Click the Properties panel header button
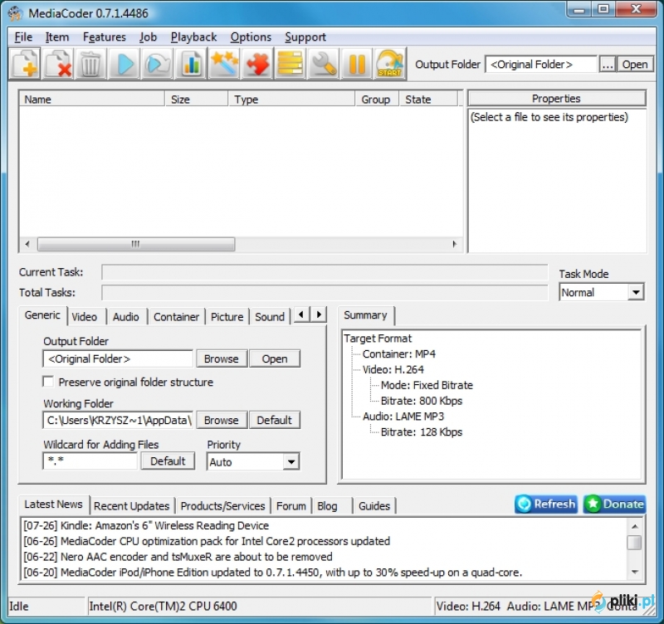Viewport: 664px width, 624px height. pyautogui.click(x=557, y=98)
